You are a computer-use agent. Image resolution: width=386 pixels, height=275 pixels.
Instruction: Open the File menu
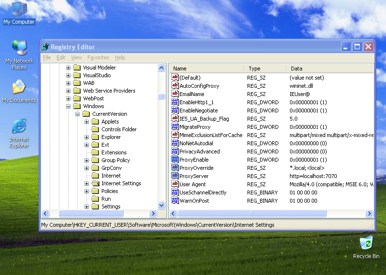tap(47, 57)
